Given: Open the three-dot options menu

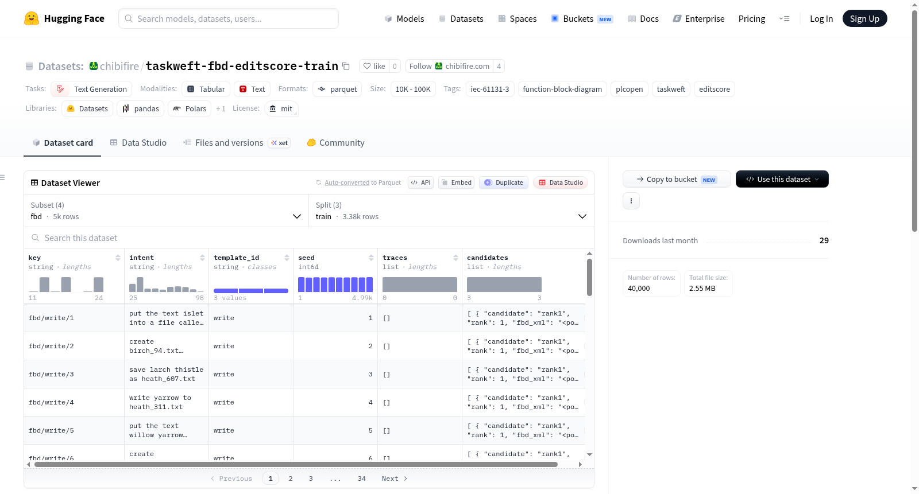Looking at the screenshot, I should click(631, 201).
